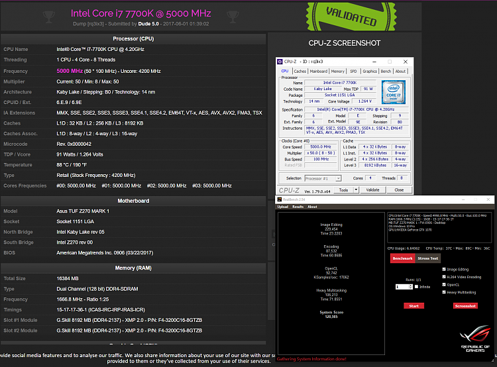Click the 'Intel Core i7 7700K @ 5000 MHz' title

pyautogui.click(x=140, y=13)
